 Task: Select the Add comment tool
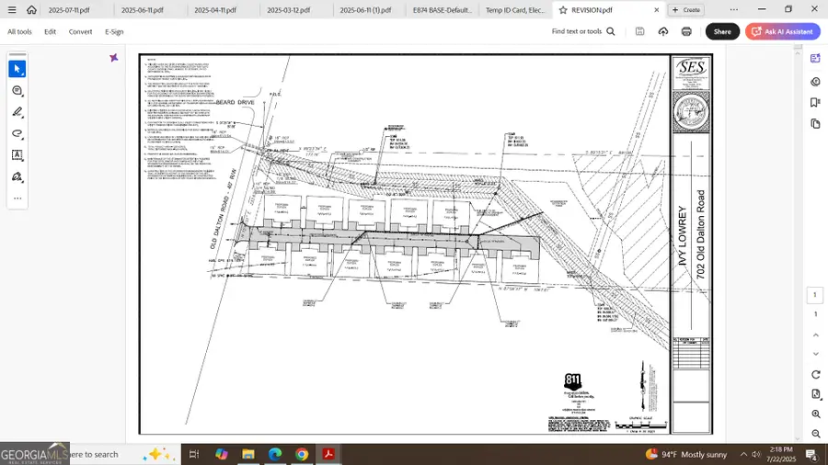(x=17, y=91)
